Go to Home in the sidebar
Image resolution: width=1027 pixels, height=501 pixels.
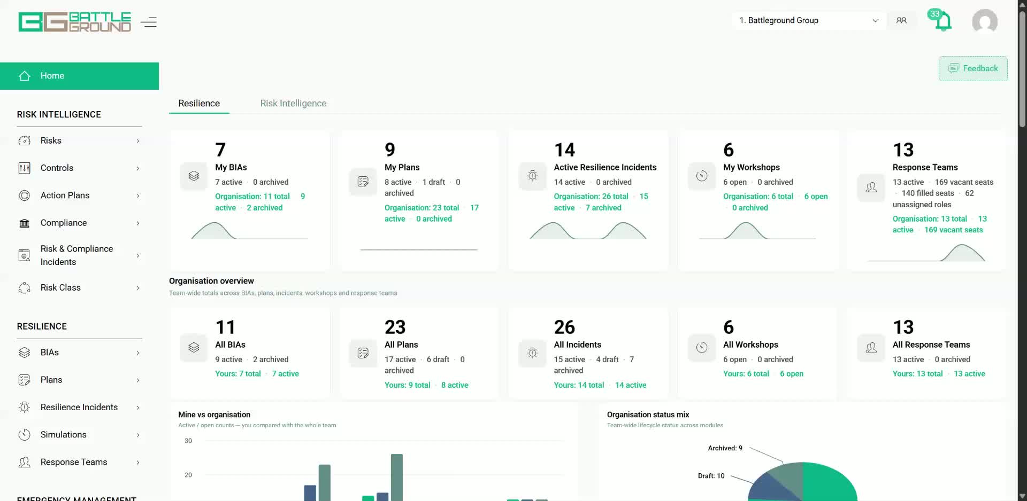click(79, 76)
